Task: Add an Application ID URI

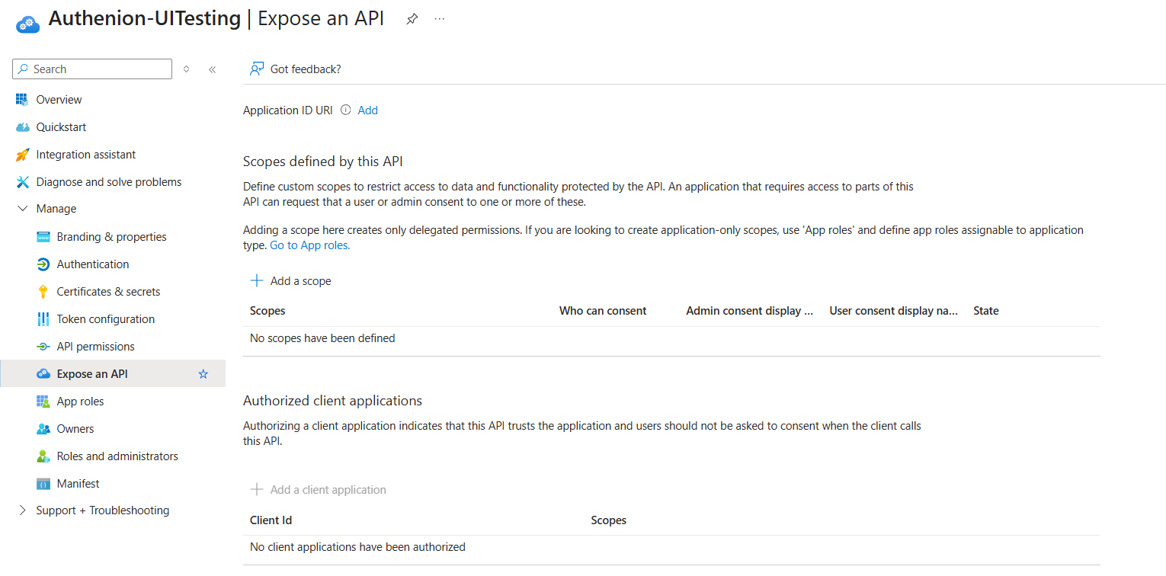Action: pyautogui.click(x=368, y=110)
